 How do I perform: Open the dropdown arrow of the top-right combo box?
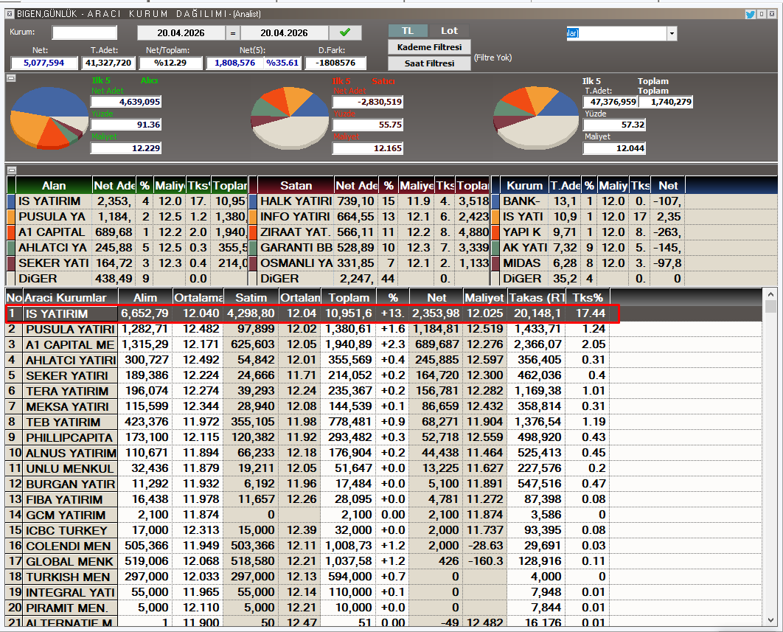(x=672, y=33)
